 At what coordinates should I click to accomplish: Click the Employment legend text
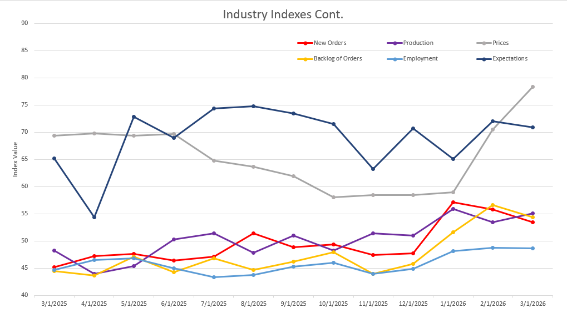(420, 58)
